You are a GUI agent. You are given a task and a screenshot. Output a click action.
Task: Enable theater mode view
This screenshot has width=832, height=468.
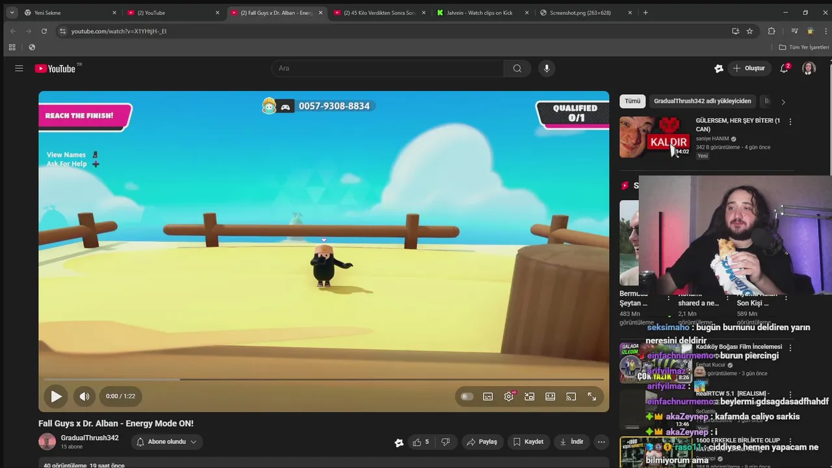pyautogui.click(x=551, y=396)
